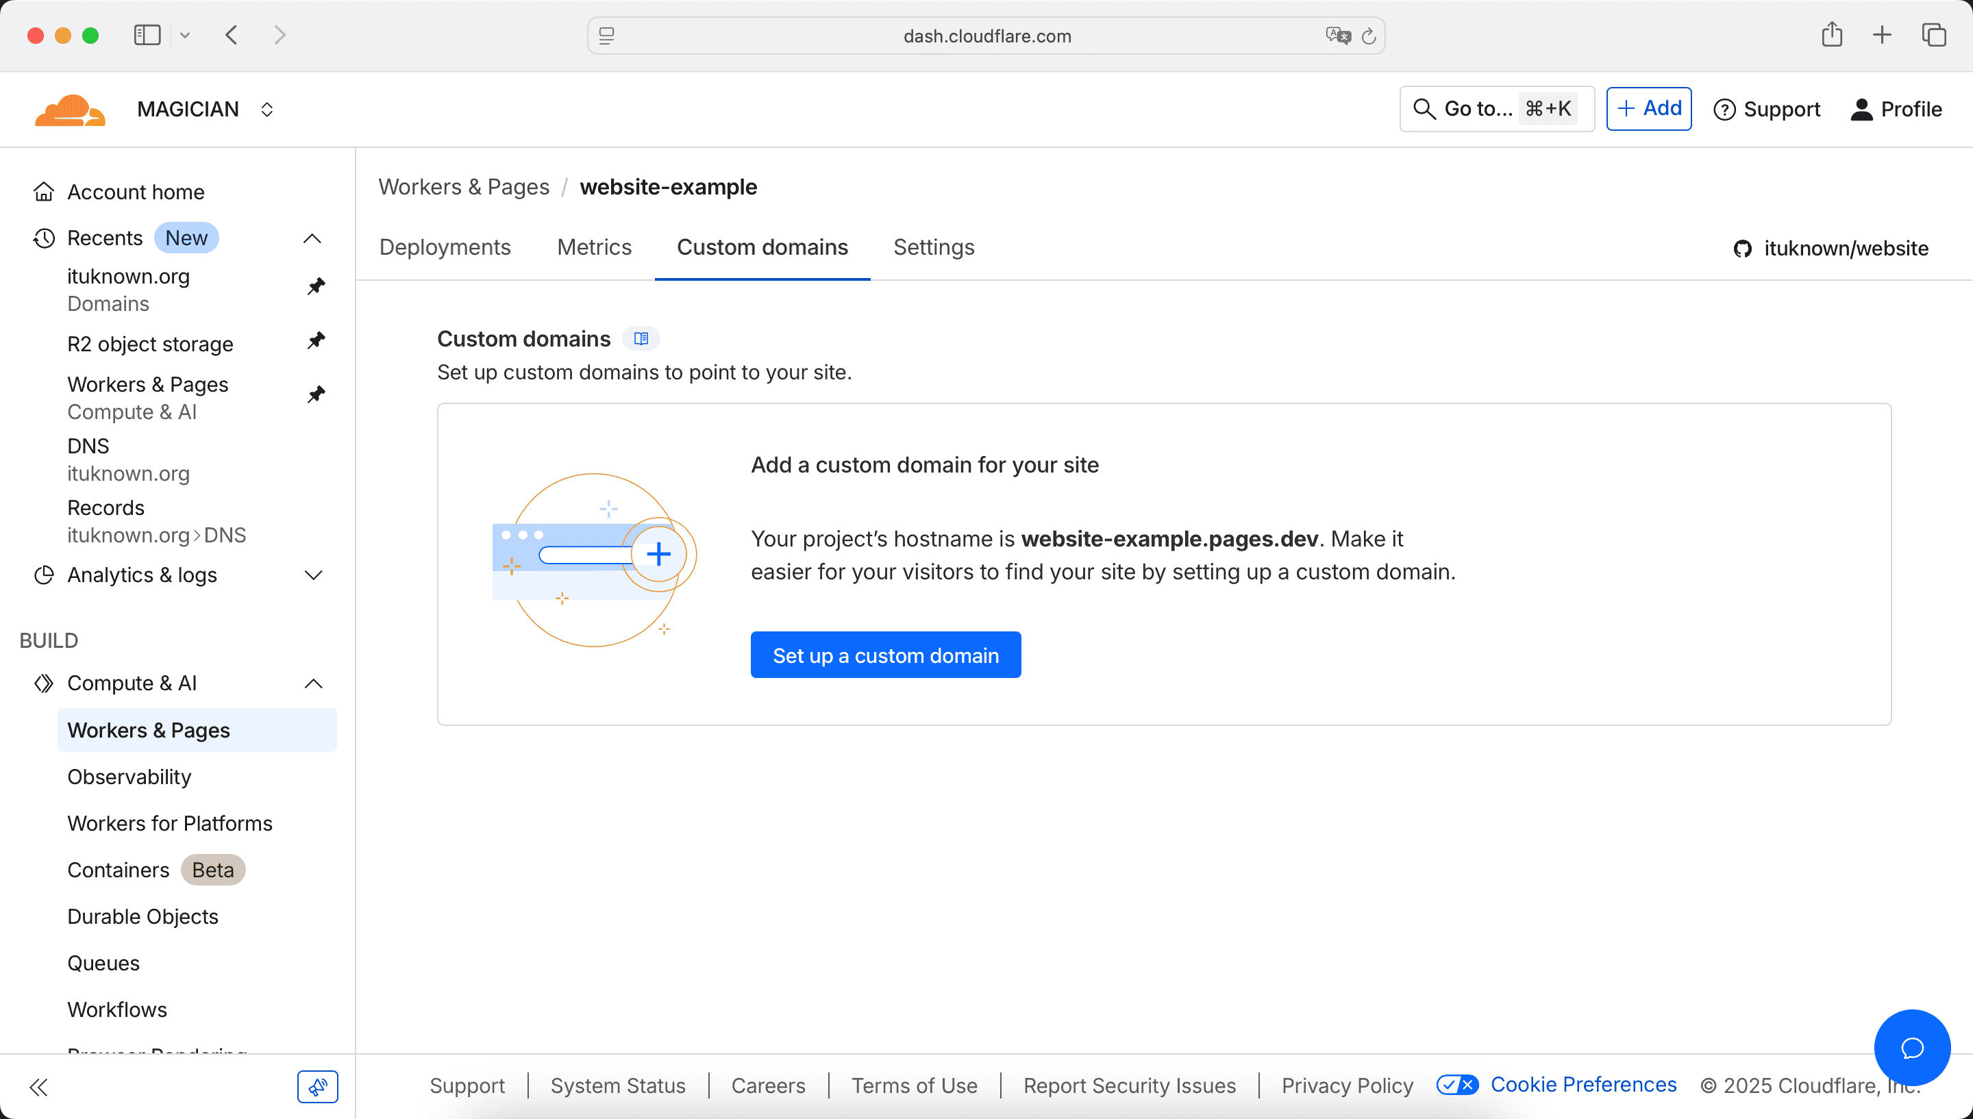1973x1119 pixels.
Task: Collapse the sidebar with the double-chevron icon
Action: pyautogui.click(x=38, y=1087)
